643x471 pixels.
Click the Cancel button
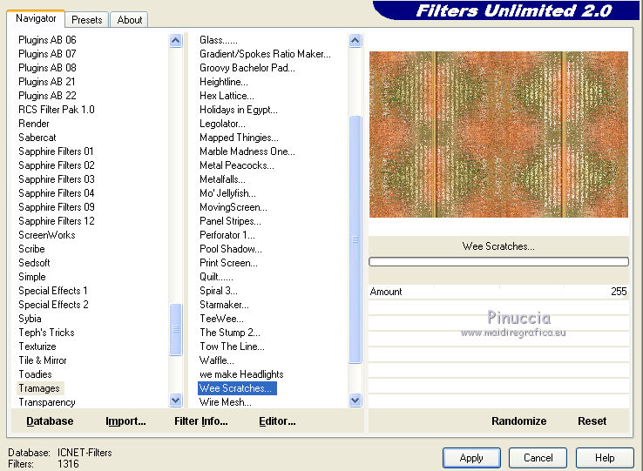[538, 458]
